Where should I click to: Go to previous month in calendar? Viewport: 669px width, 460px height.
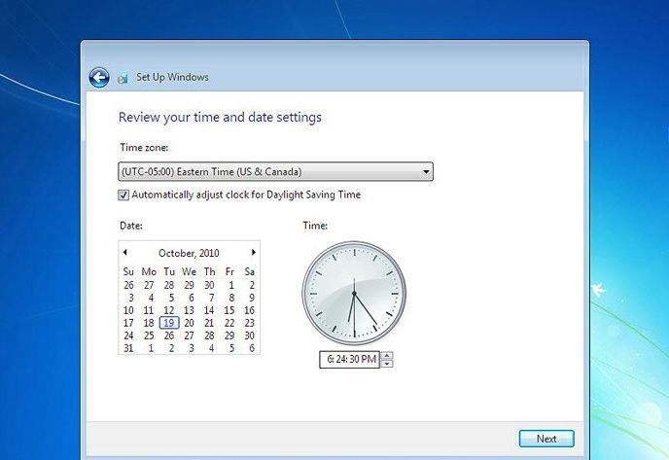pyautogui.click(x=124, y=252)
